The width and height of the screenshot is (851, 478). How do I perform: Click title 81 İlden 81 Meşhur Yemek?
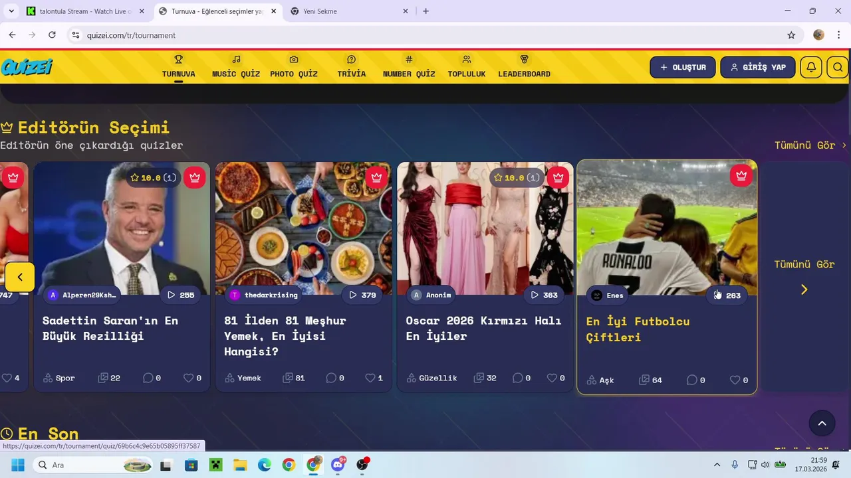point(285,336)
